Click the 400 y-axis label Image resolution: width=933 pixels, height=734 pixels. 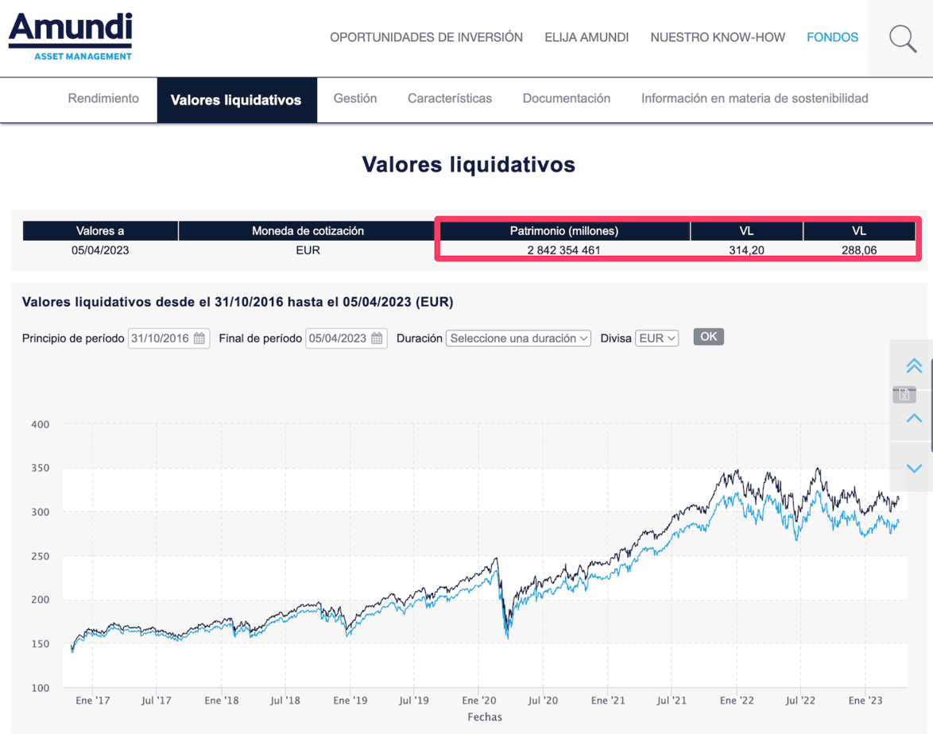pyautogui.click(x=41, y=425)
